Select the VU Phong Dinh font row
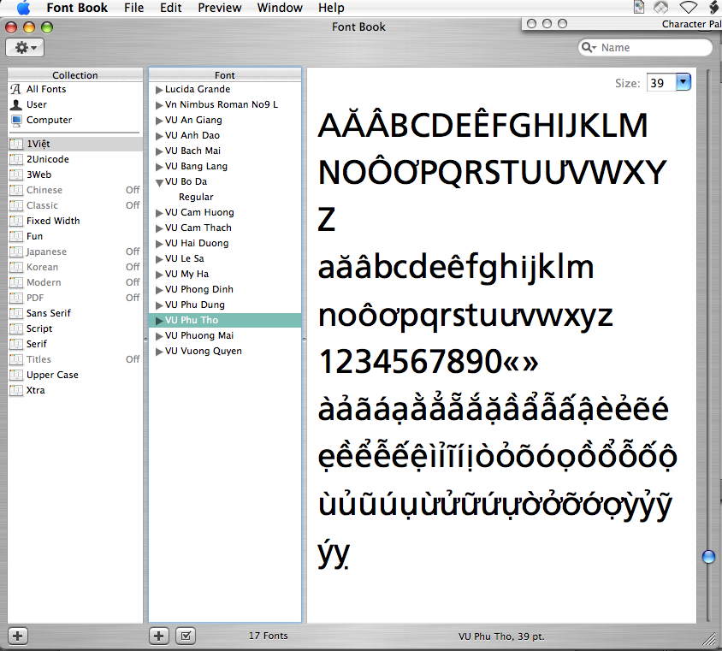The width and height of the screenshot is (722, 651). tap(225, 290)
